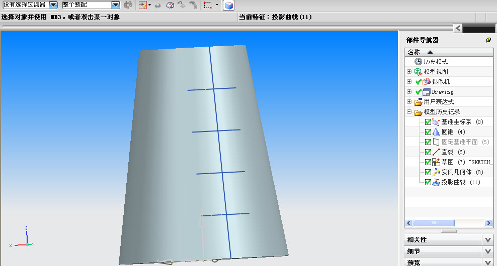
Task: Click the green return arrow icon
Action: [x=157, y=5]
